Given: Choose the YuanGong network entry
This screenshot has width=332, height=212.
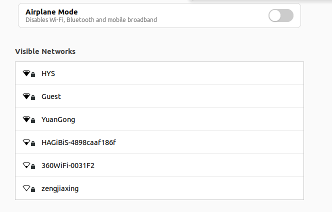Looking at the screenshot, I should (159, 119).
